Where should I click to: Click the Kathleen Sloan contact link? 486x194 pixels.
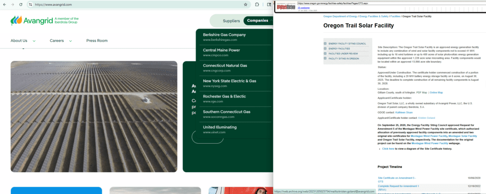[404, 112]
